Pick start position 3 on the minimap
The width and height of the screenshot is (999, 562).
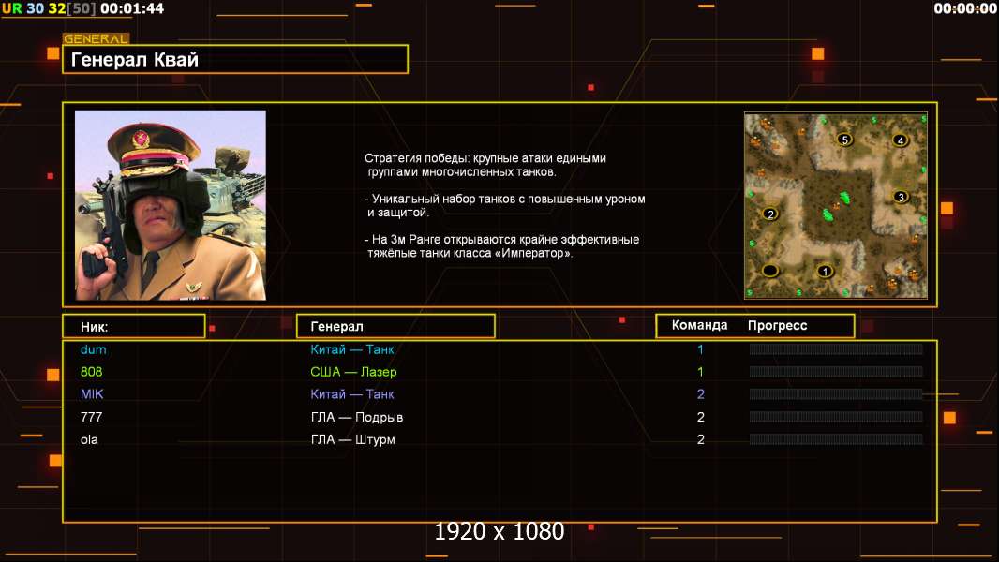[x=900, y=197]
